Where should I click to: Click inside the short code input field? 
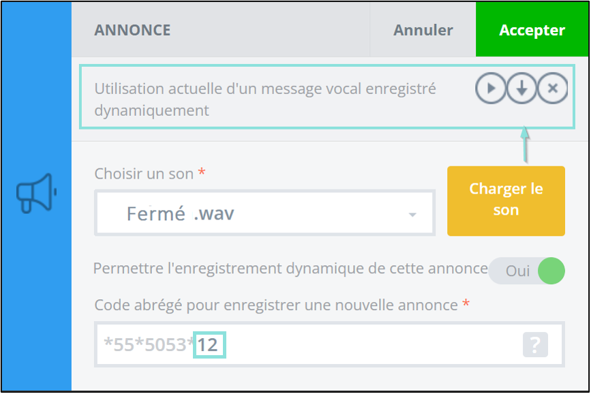point(329,345)
